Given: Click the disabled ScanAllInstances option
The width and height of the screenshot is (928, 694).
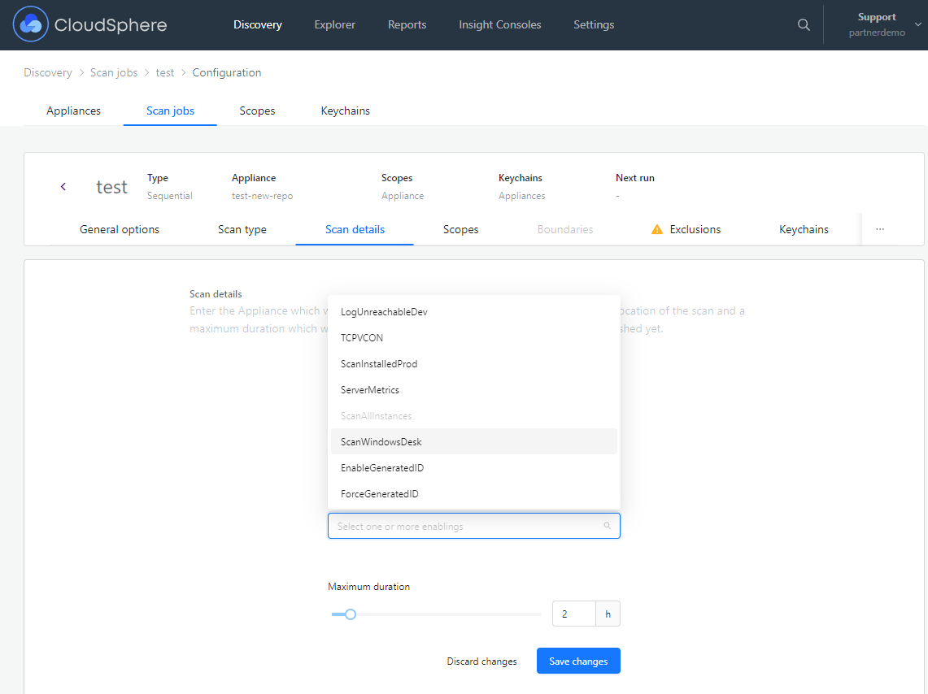Looking at the screenshot, I should [473, 415].
